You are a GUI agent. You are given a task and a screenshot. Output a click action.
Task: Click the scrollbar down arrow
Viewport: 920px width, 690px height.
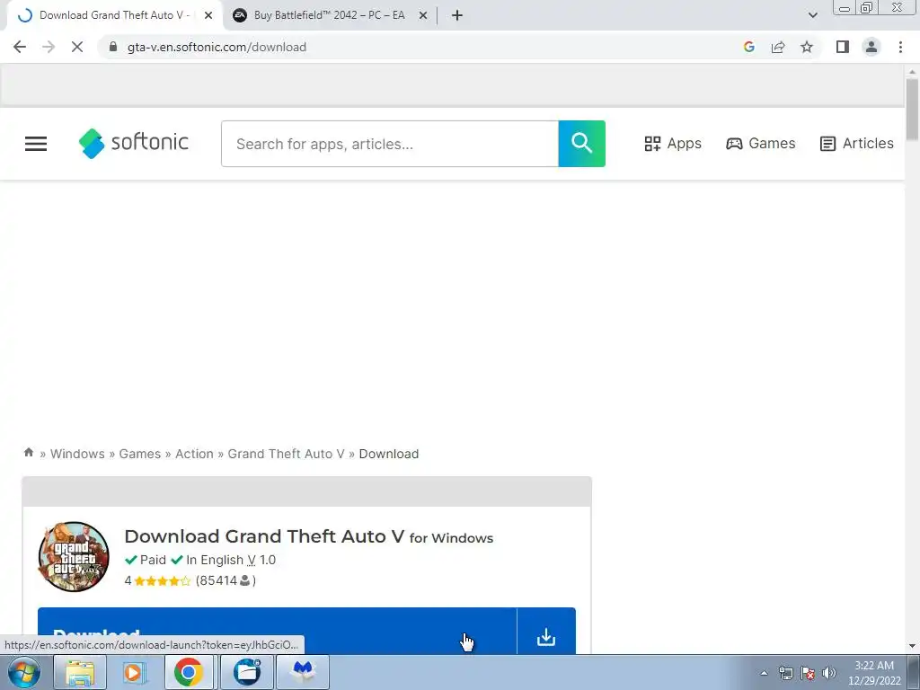point(912,646)
